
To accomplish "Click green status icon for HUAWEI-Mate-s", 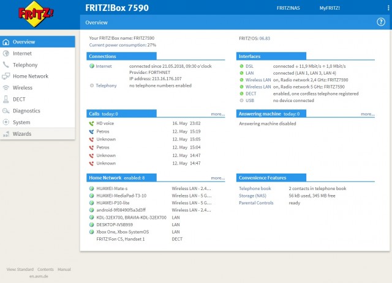I will click(91, 188).
